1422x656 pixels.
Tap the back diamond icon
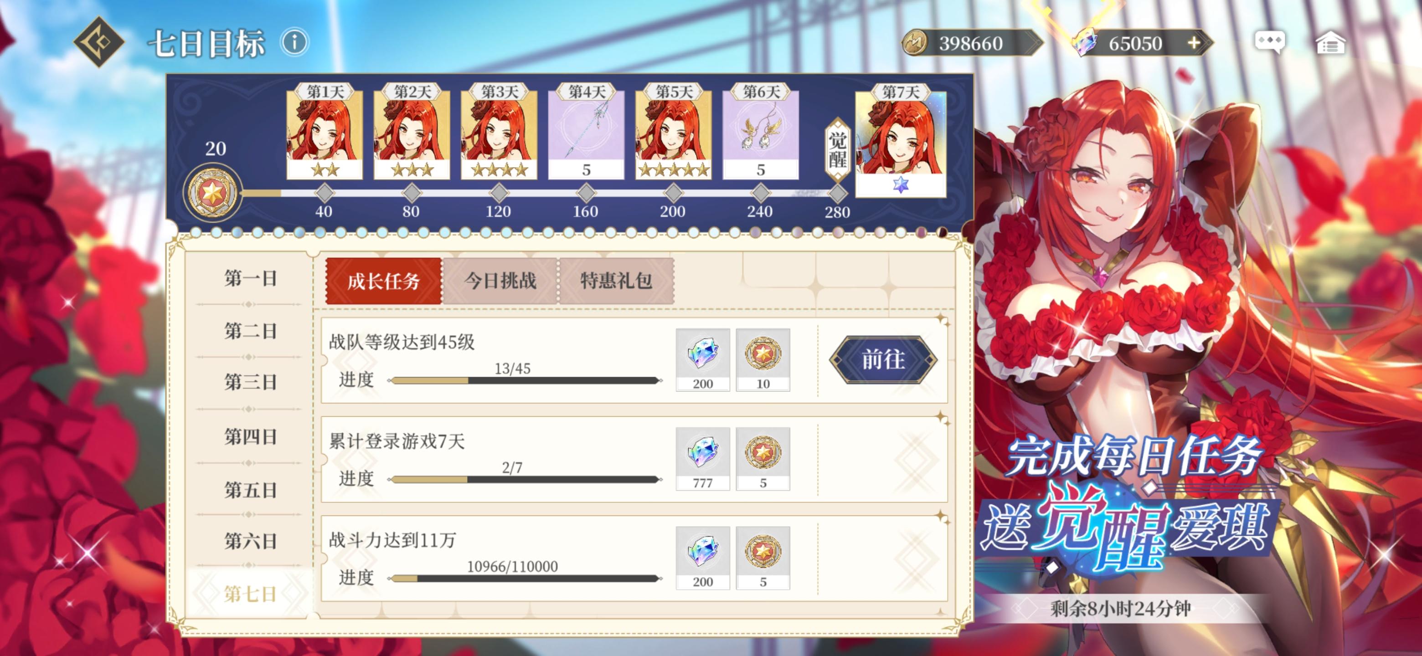(99, 42)
